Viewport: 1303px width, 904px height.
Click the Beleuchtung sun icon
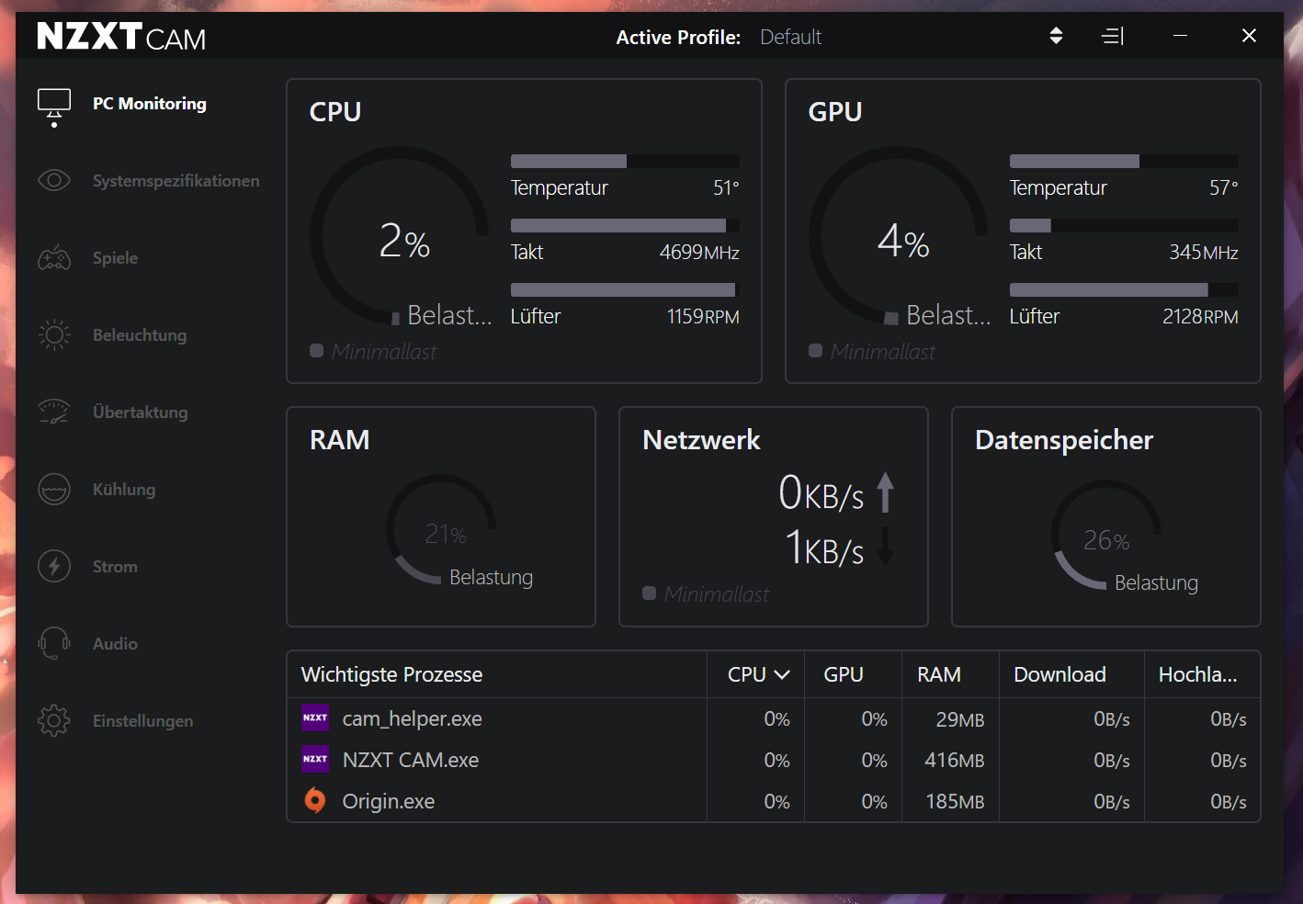[x=54, y=335]
